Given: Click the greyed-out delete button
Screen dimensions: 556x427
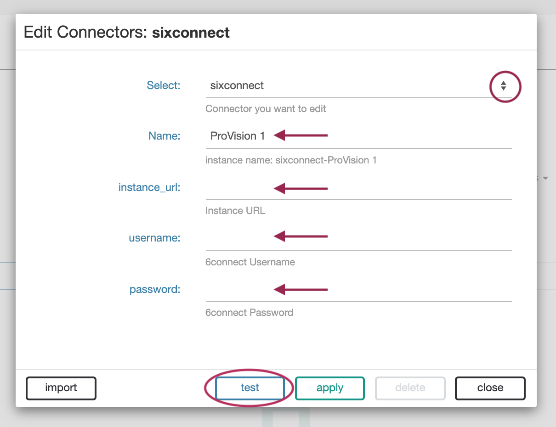Looking at the screenshot, I should click(x=410, y=388).
